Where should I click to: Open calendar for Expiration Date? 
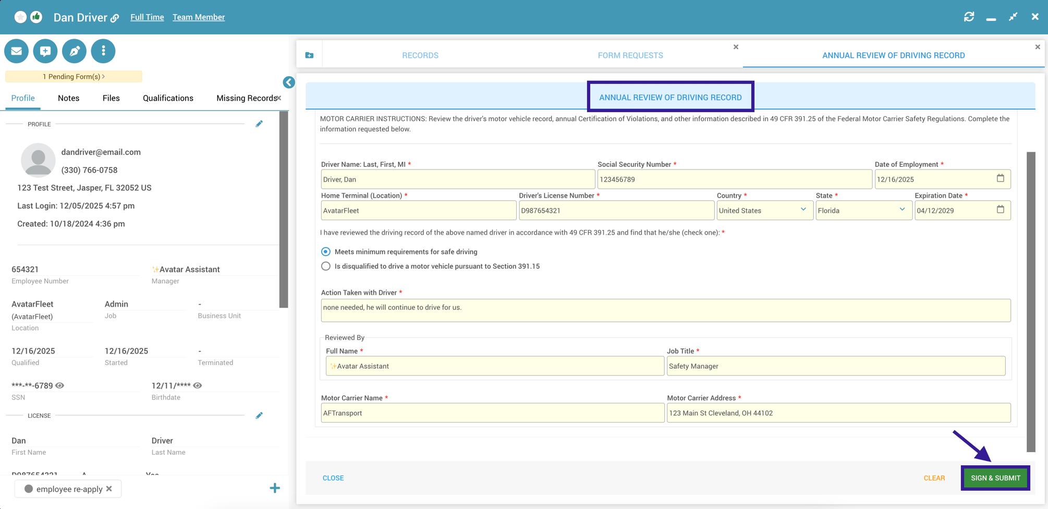coord(1000,210)
